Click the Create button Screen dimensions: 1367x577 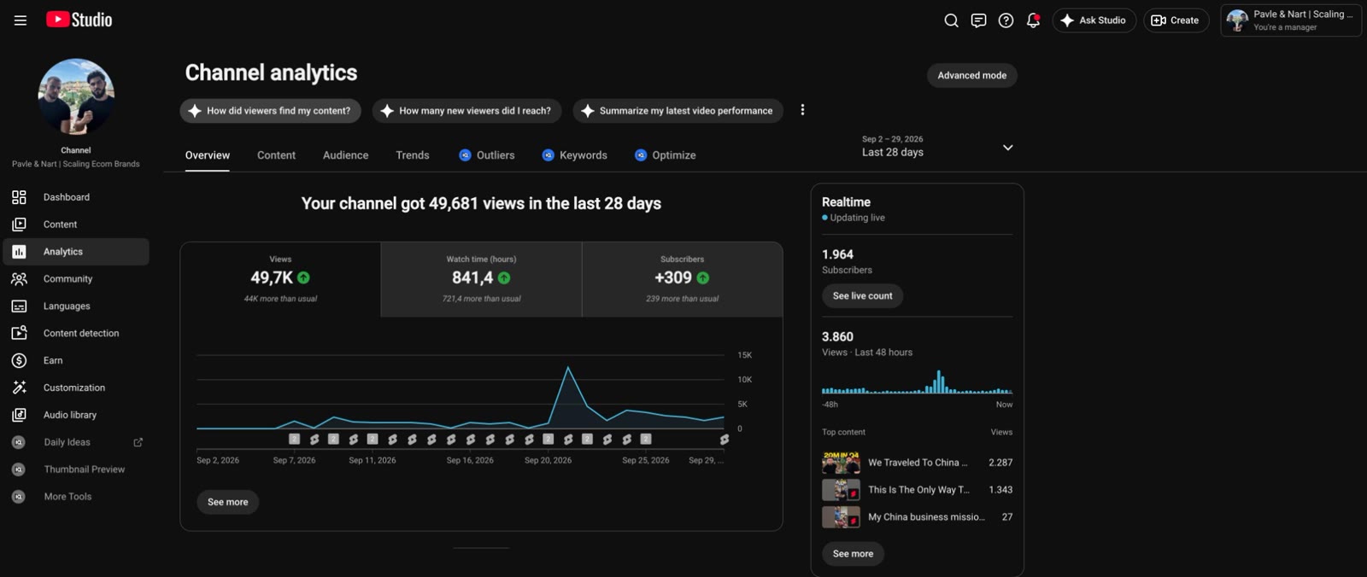[1176, 20]
